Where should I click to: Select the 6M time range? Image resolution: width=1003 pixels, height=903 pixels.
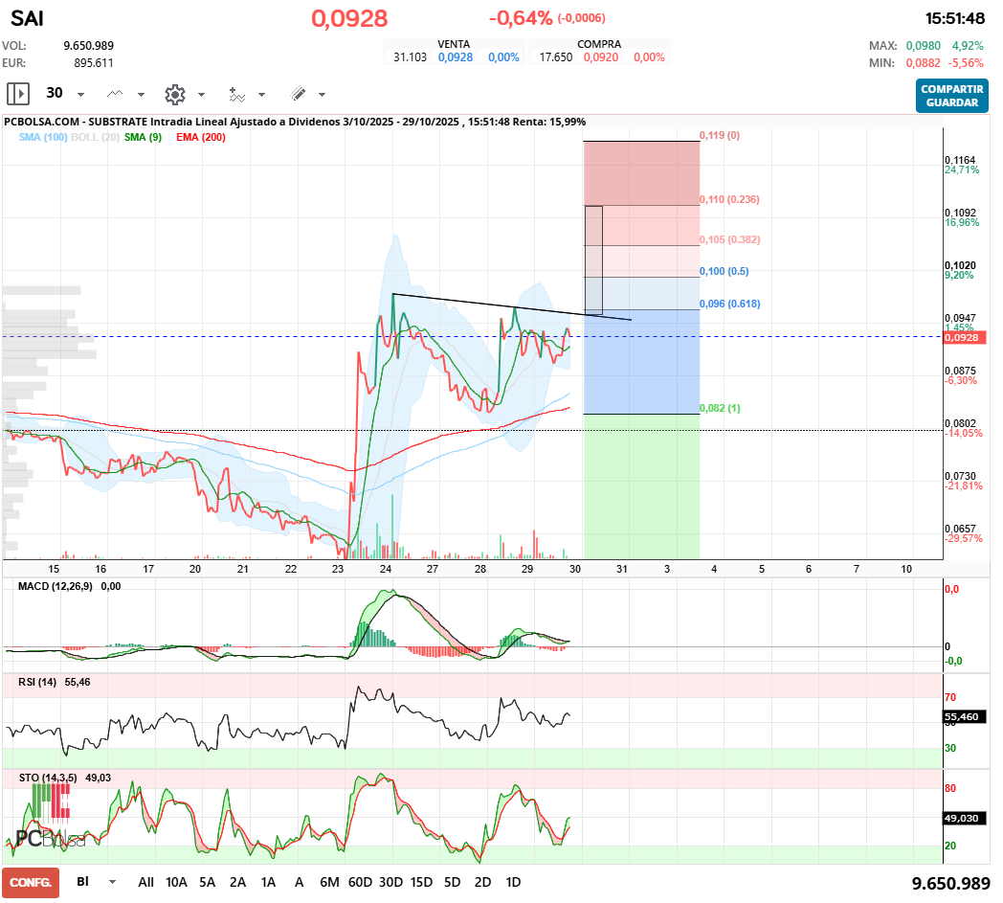tap(329, 882)
